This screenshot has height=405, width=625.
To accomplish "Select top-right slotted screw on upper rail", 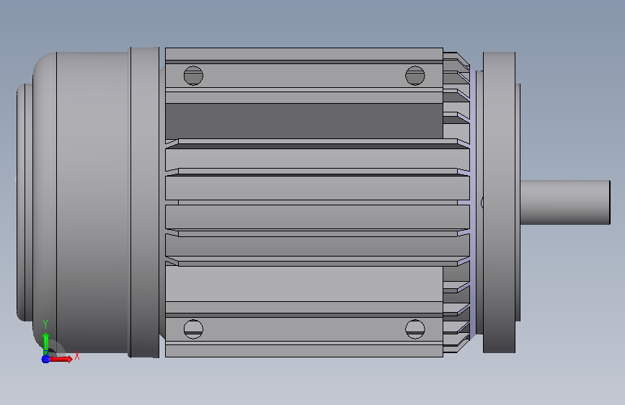I will [x=415, y=76].
